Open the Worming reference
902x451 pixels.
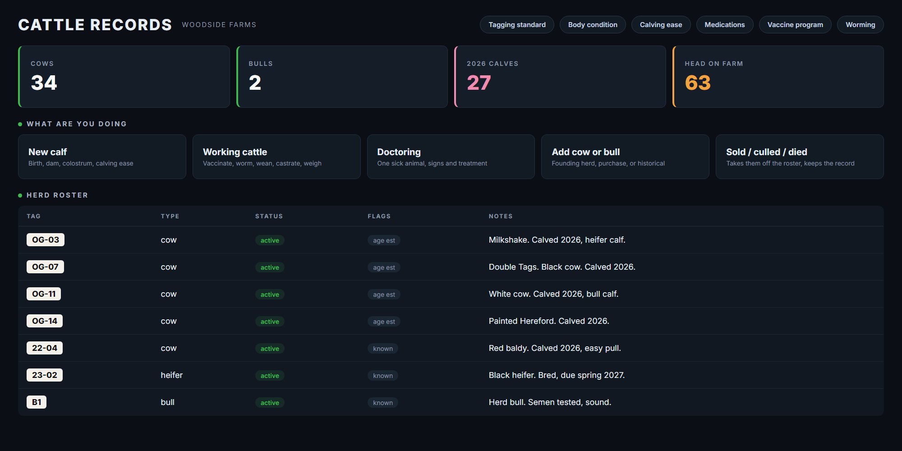point(860,25)
